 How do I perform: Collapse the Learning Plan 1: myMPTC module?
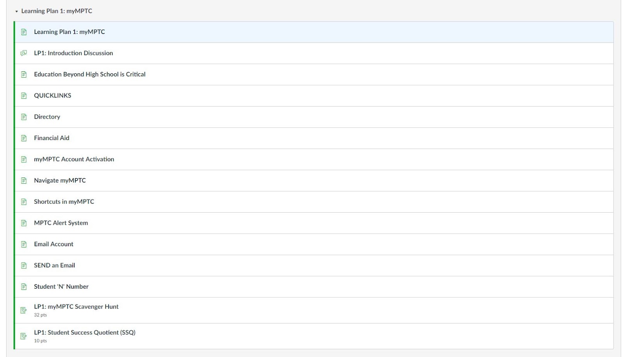(x=16, y=11)
